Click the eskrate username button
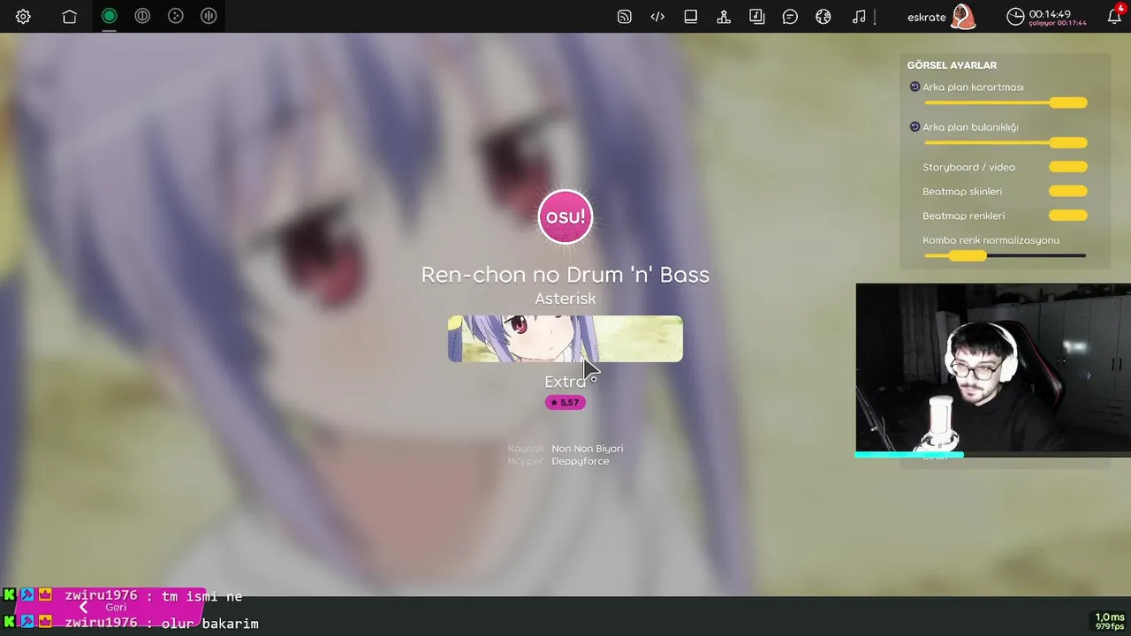1131x636 pixels. 927,17
